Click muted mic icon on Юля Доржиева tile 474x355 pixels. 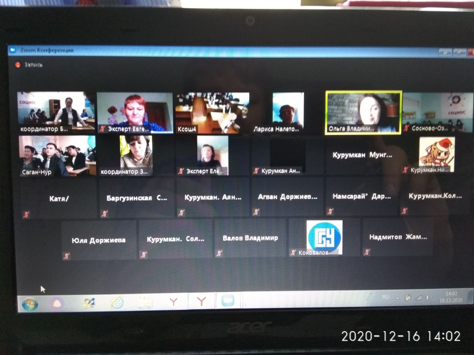(66, 256)
